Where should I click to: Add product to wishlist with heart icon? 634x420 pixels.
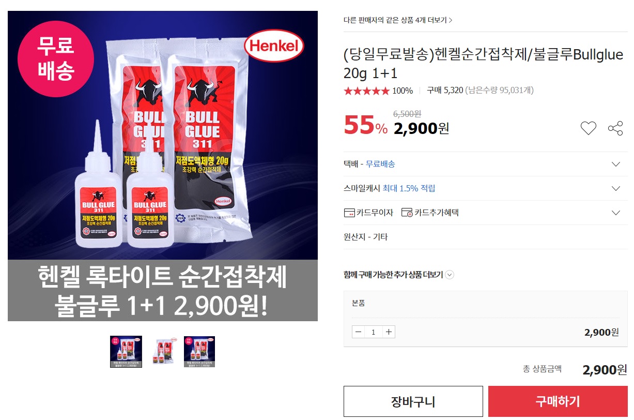coord(588,128)
